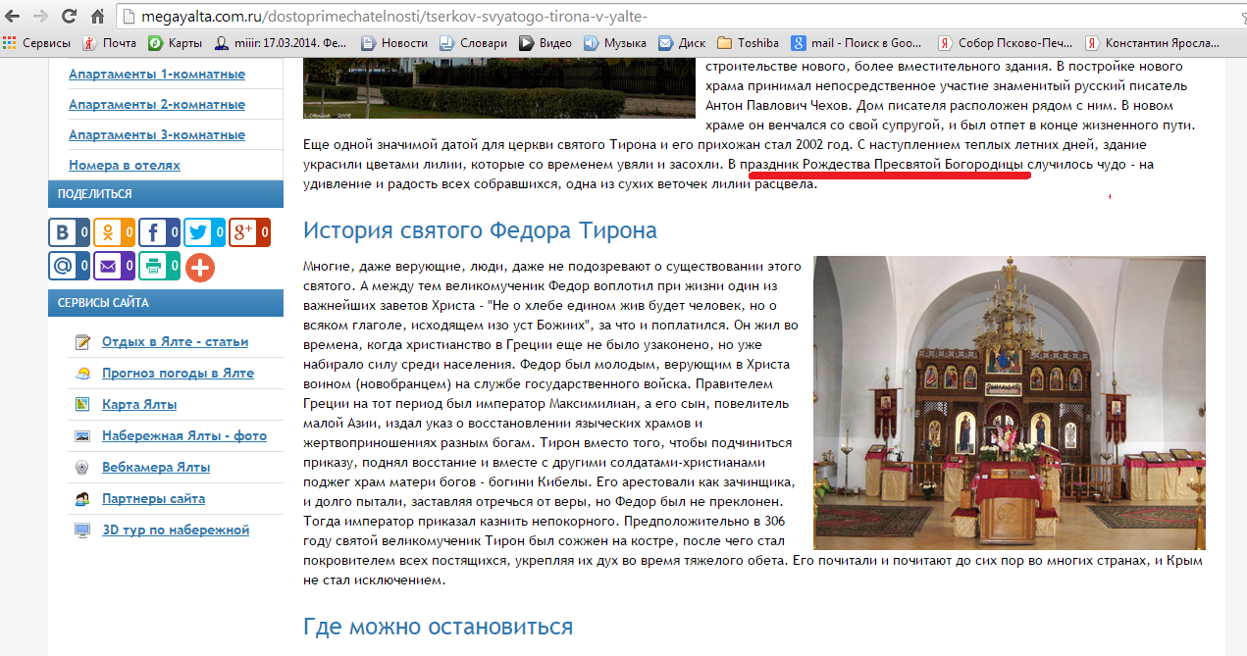The width and height of the screenshot is (1247, 656).
Task: Reload the page with the refresh icon
Action: tap(69, 16)
